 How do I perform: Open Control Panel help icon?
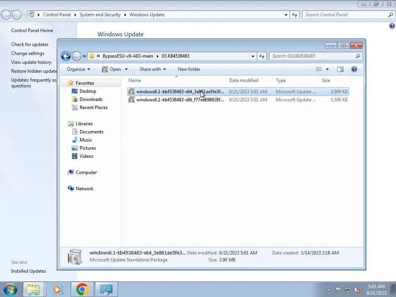tap(392, 26)
